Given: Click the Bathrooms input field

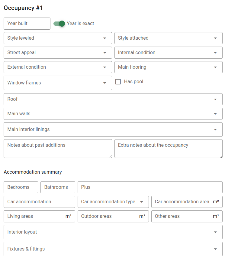Looking at the screenshot, I should [58, 187].
